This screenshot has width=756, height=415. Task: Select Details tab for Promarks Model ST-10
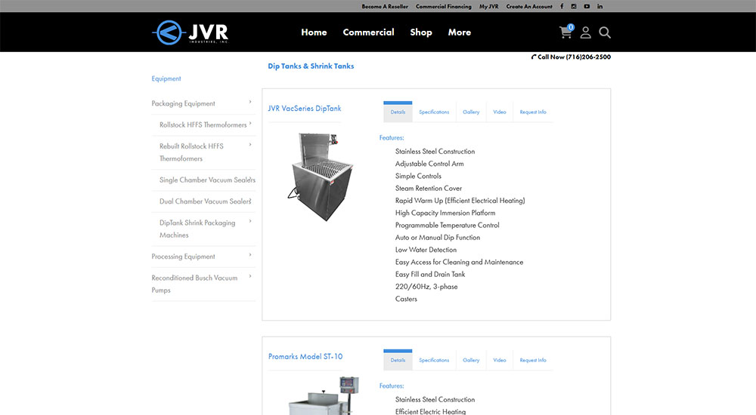tap(398, 360)
